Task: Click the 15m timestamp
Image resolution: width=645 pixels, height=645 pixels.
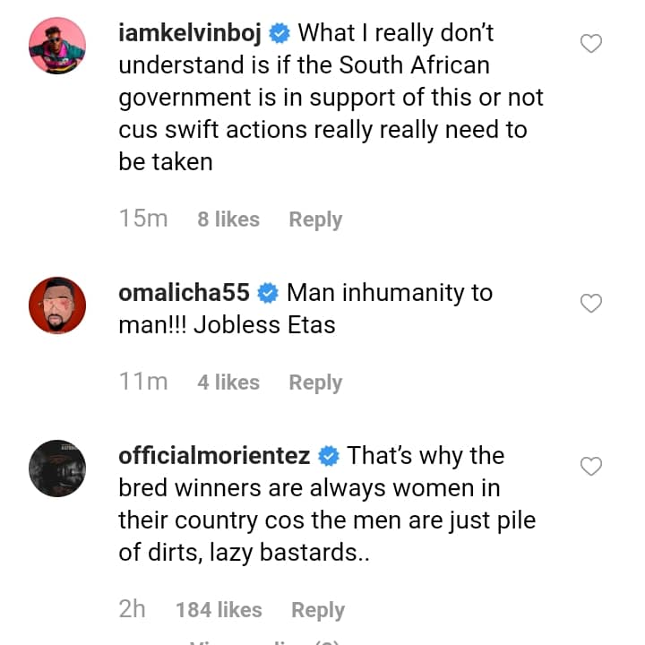Action: [x=143, y=219]
